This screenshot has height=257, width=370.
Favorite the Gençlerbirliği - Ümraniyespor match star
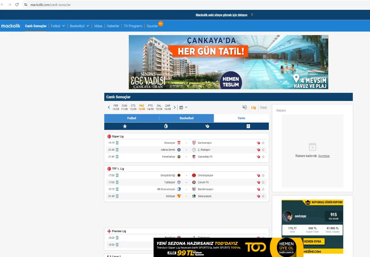[263, 175]
